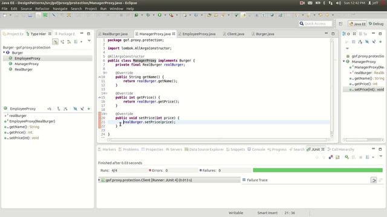Click the Project Explorer tab
This screenshot has width=387, height=217.
[x=13, y=34]
